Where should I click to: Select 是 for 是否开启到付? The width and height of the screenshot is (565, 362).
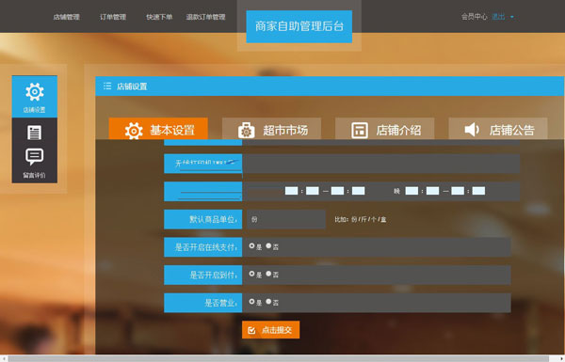tap(251, 274)
